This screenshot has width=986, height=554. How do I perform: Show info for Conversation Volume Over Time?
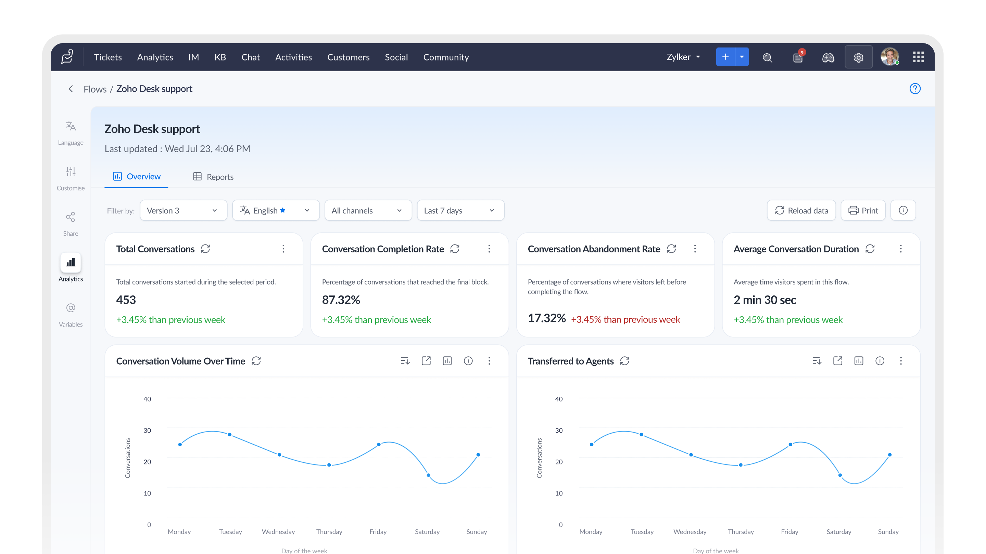pyautogui.click(x=468, y=361)
